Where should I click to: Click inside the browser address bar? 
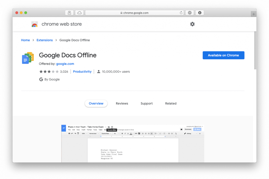tap(147, 12)
